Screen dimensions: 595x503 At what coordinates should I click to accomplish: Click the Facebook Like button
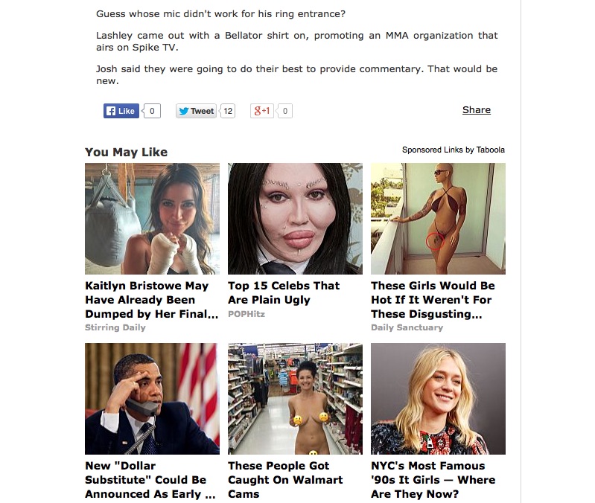121,111
